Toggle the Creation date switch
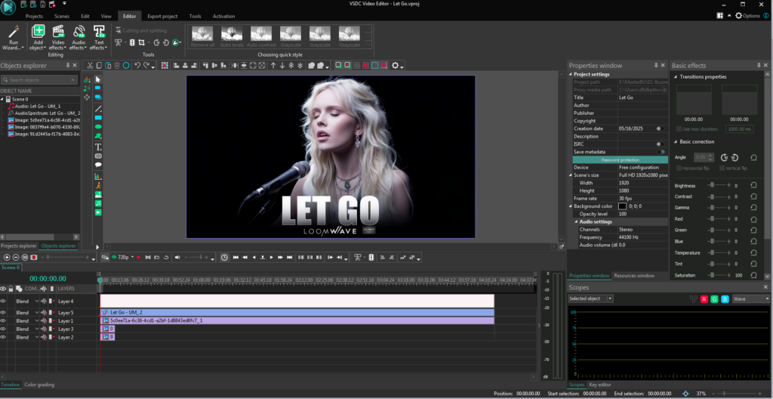 661,128
